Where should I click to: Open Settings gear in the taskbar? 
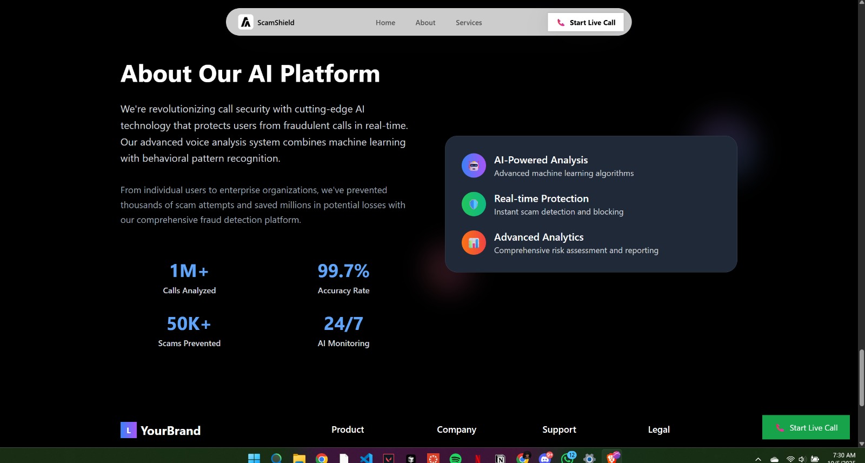click(x=589, y=459)
